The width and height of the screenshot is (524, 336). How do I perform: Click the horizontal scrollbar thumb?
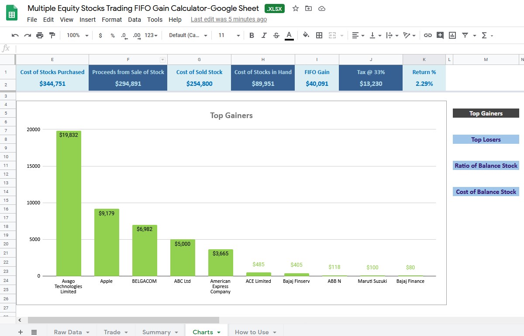[x=124, y=320]
